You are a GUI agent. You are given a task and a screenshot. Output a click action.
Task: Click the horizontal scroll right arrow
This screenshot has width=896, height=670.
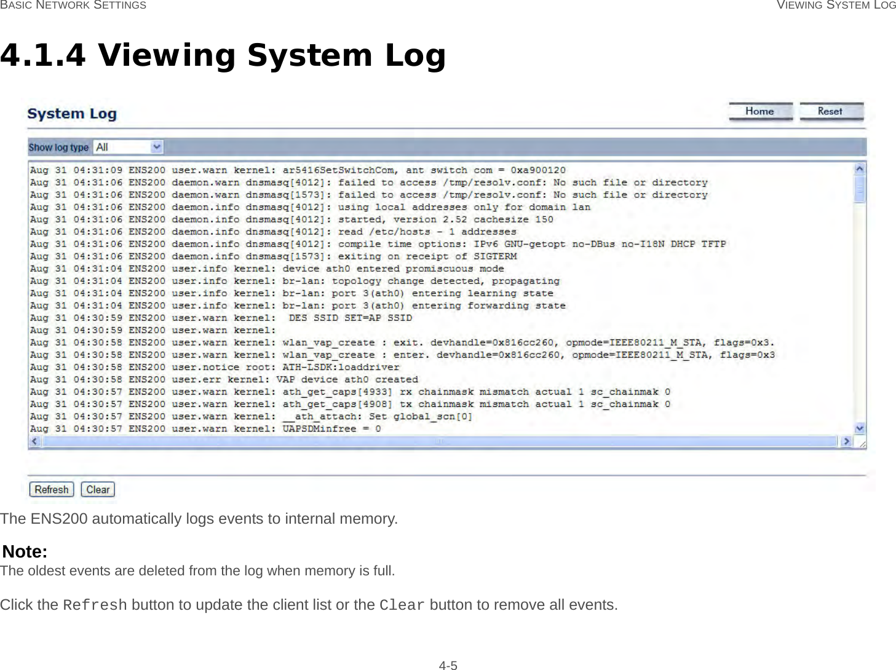846,441
